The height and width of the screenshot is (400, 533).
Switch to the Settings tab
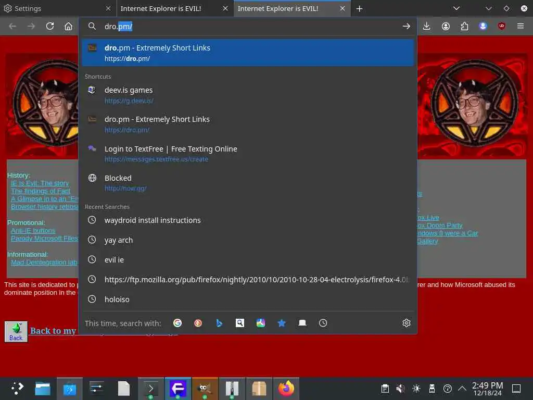click(x=58, y=8)
